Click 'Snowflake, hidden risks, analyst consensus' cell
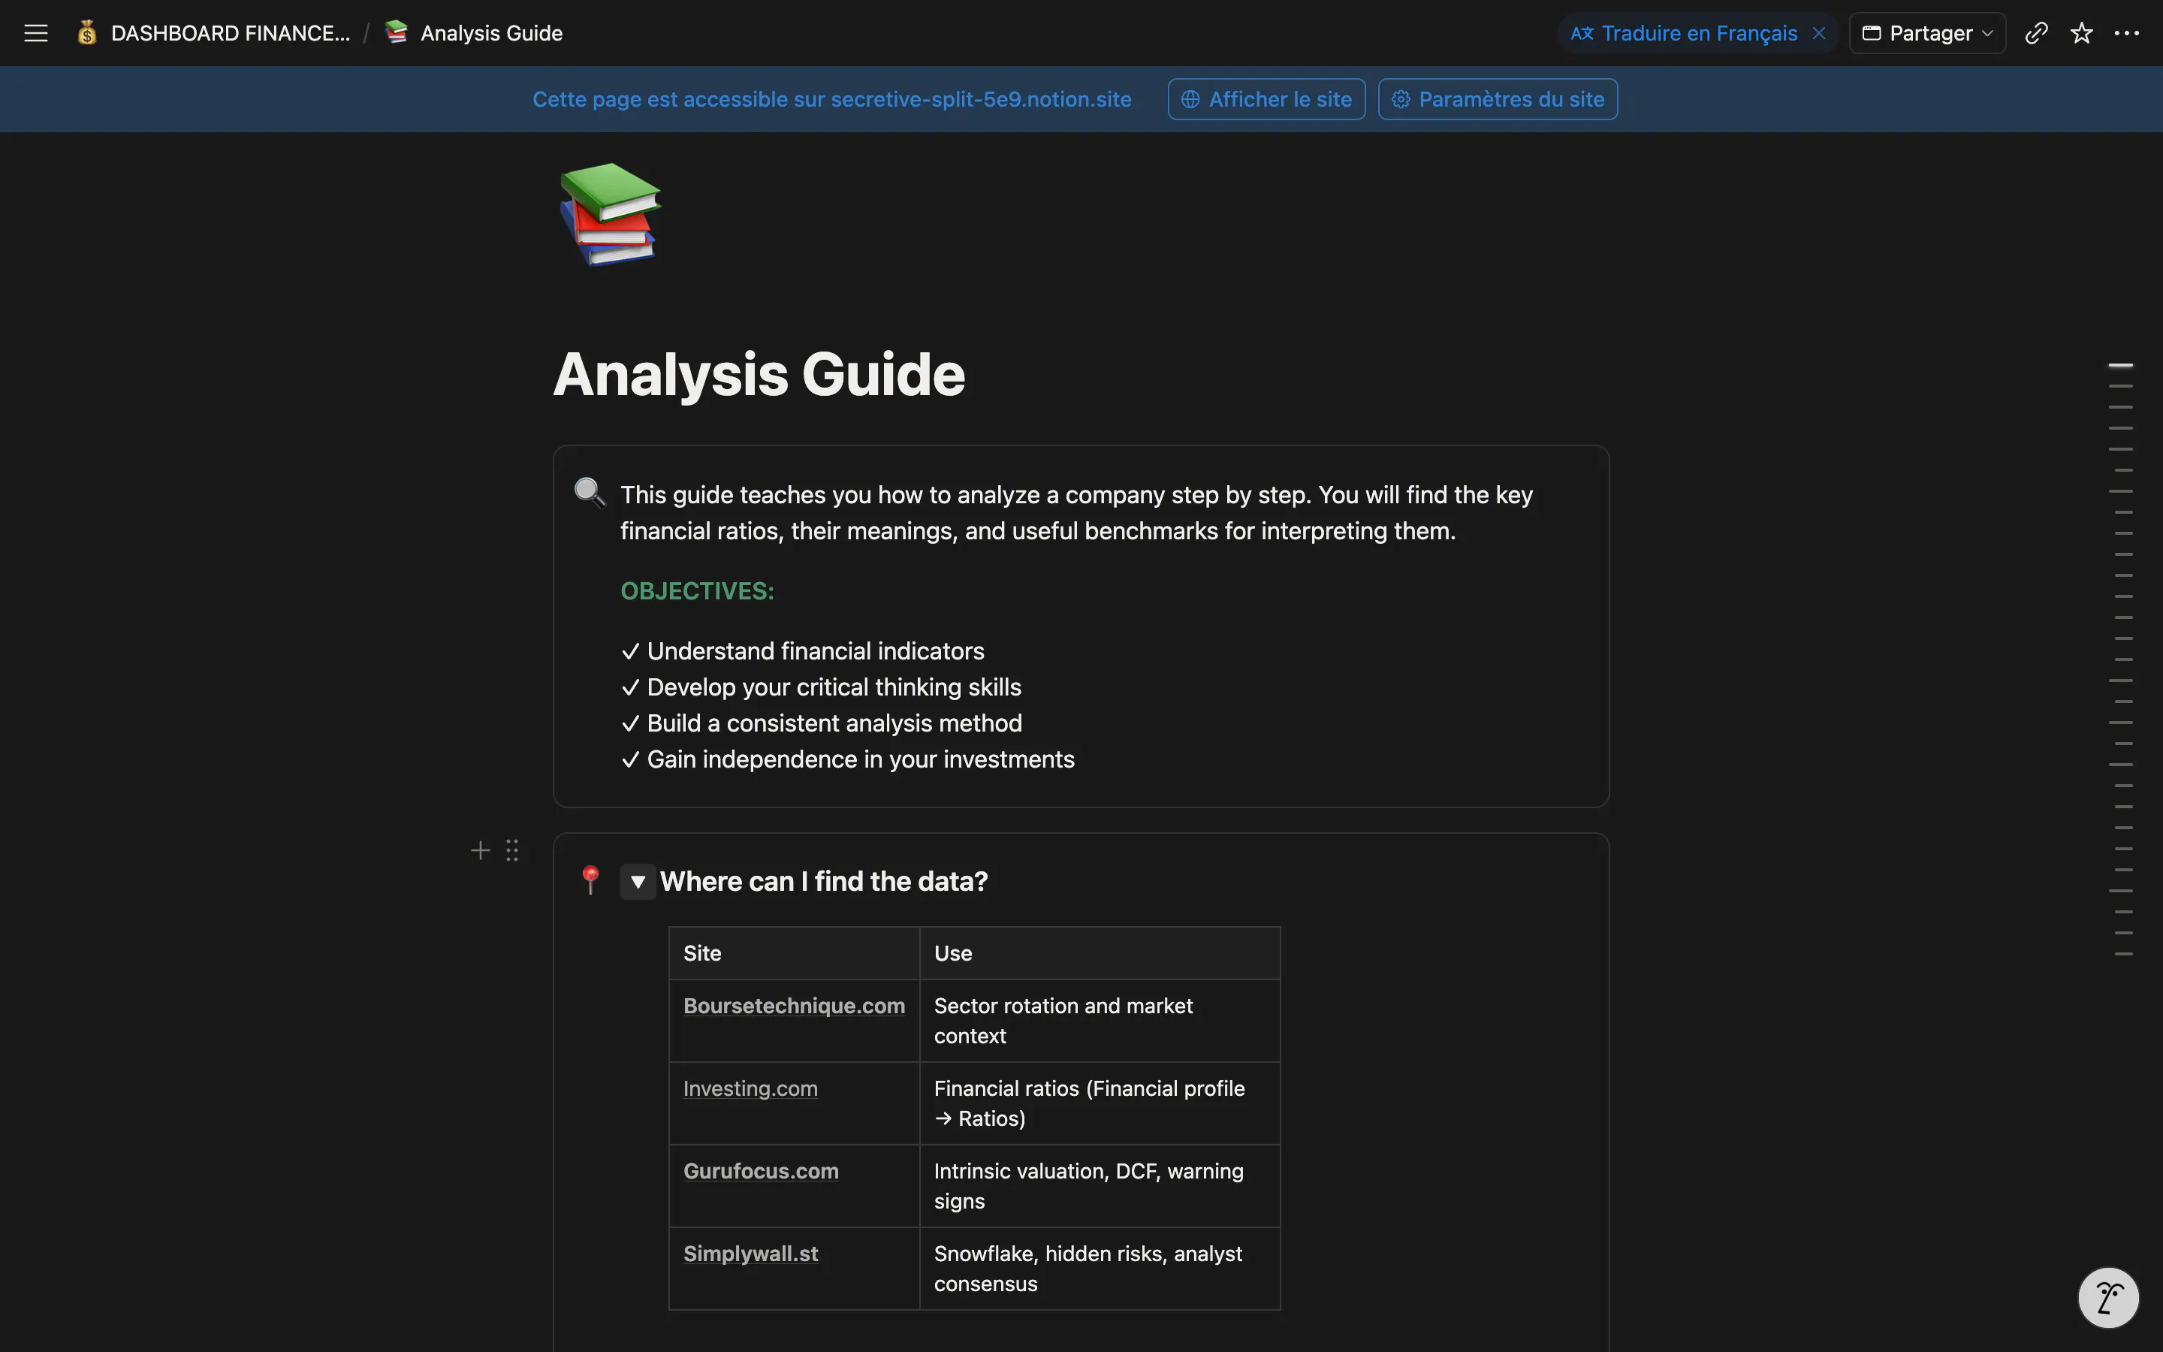This screenshot has height=1352, width=2163. (x=1100, y=1269)
